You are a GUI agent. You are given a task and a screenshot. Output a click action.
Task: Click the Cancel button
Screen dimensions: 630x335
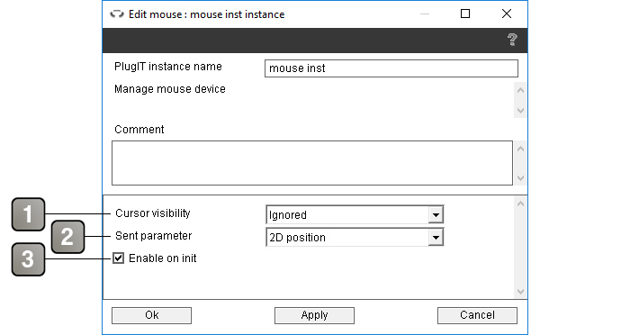pos(477,315)
